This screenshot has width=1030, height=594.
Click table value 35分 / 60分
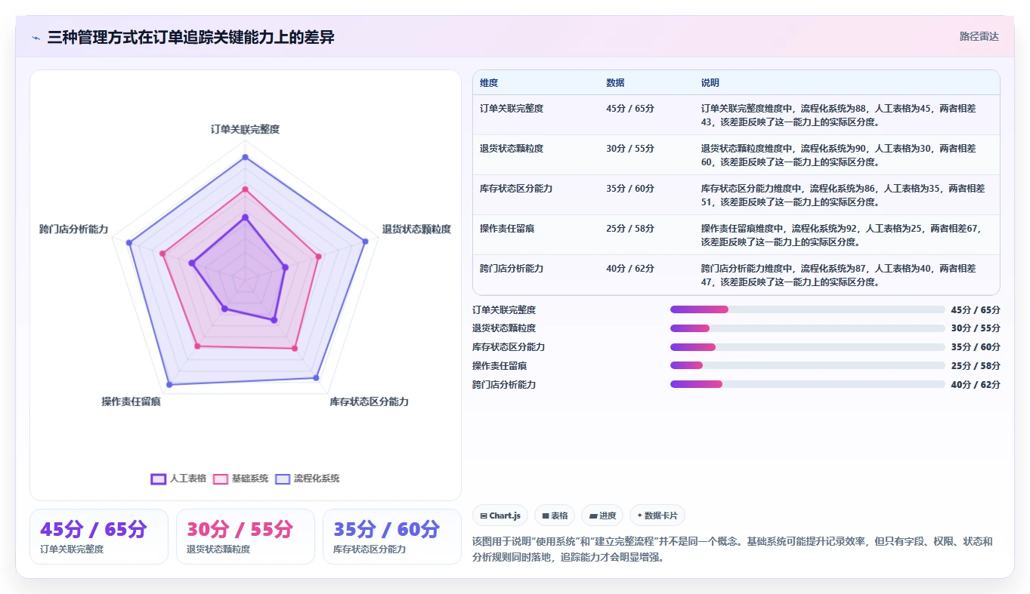point(630,189)
